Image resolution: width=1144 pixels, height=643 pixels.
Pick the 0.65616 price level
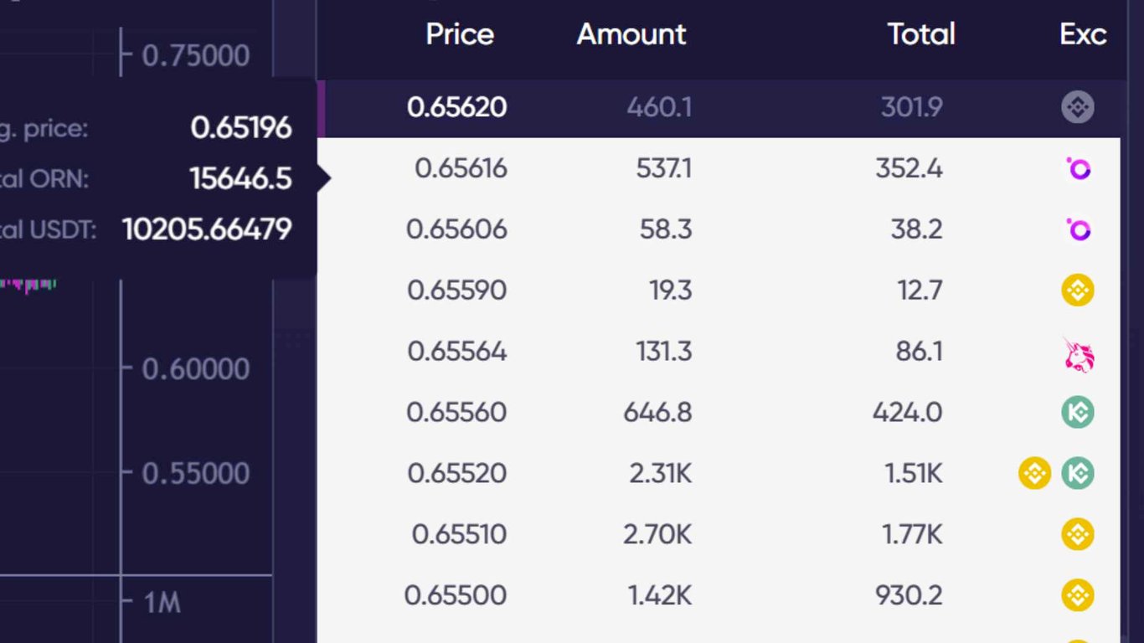(461, 168)
